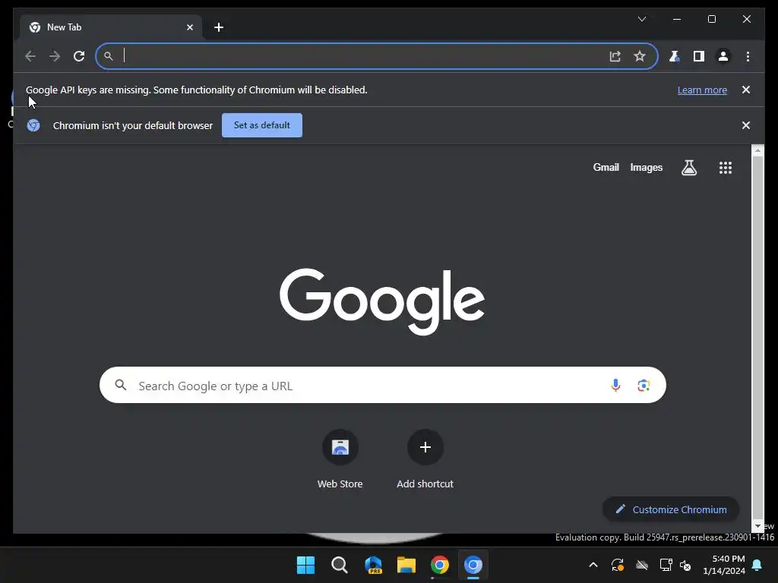Open a new tab with plus button
This screenshot has height=583, width=778.
click(219, 27)
